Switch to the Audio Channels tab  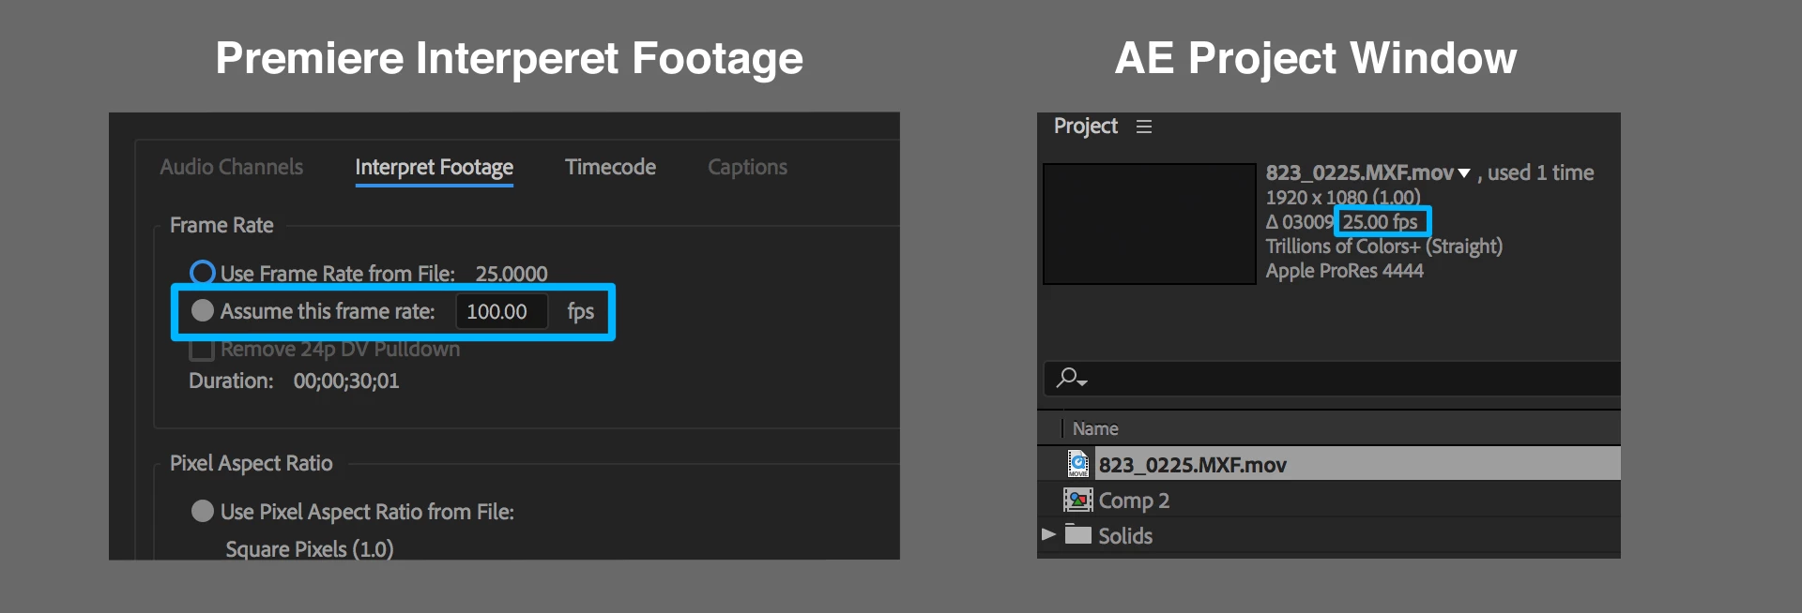(x=231, y=167)
